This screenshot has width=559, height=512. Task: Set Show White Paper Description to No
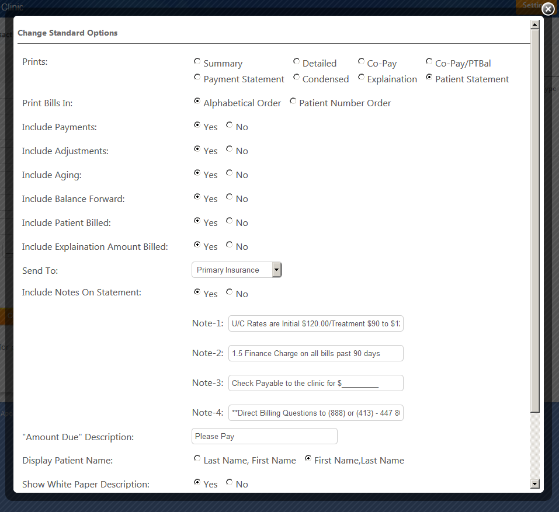(x=230, y=483)
